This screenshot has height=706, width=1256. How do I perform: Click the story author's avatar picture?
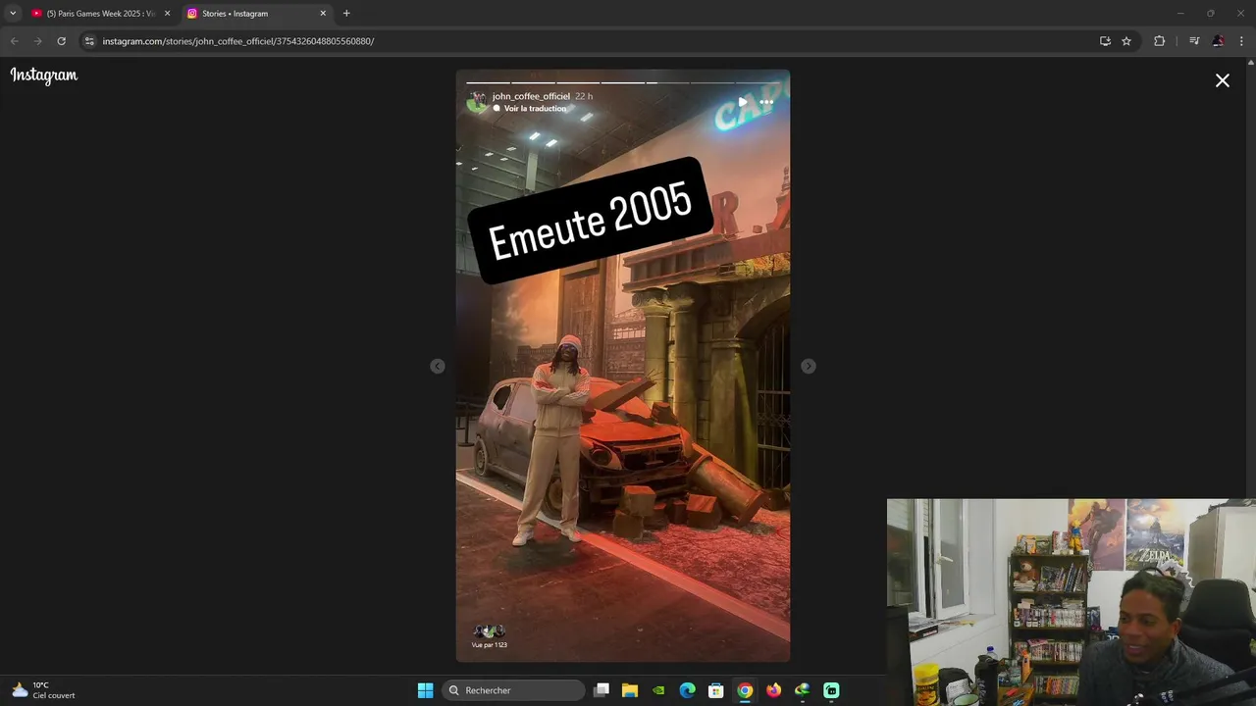[477, 101]
